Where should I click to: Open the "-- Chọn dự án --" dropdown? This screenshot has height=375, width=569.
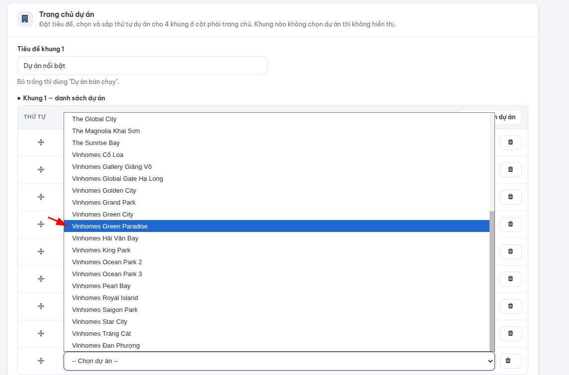pyautogui.click(x=279, y=361)
